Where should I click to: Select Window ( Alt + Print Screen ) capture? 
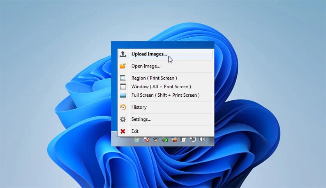[165, 87]
